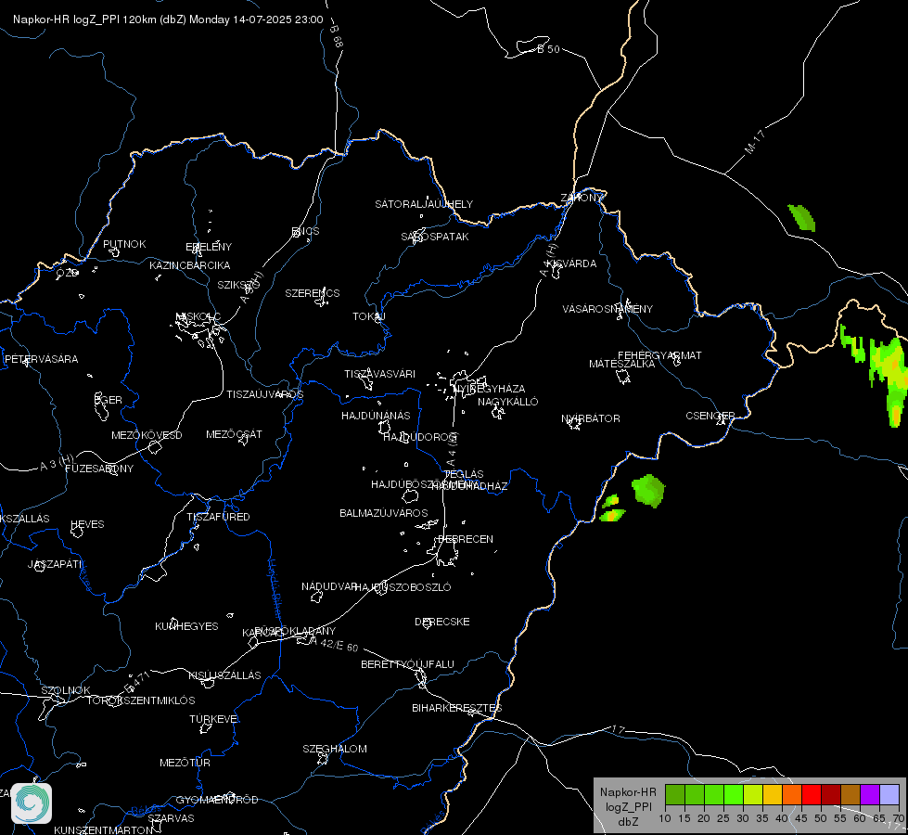Click the SZERENCS town label
Screen dimensions: 908x835
click(313, 293)
